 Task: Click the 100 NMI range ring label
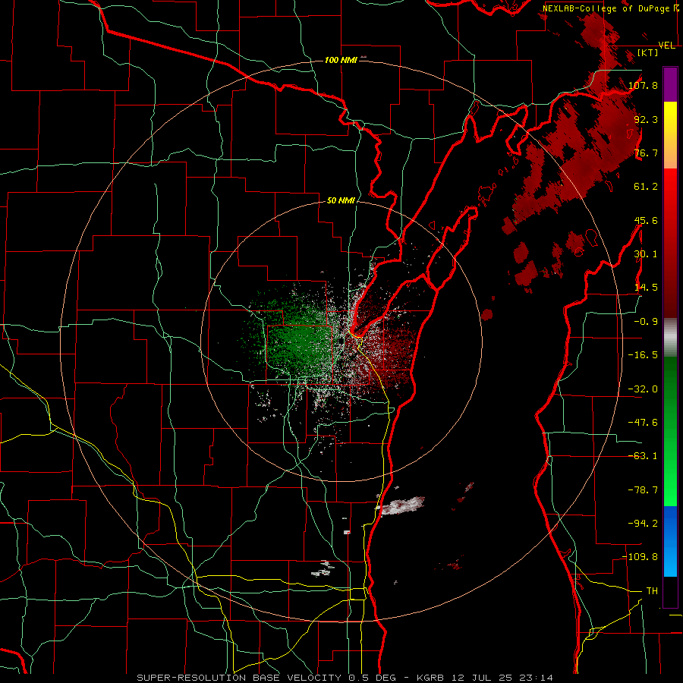[x=341, y=60]
